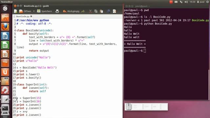Redo using the green arrow icon
The width and height of the screenshot is (210, 118).
(x=83, y=11)
